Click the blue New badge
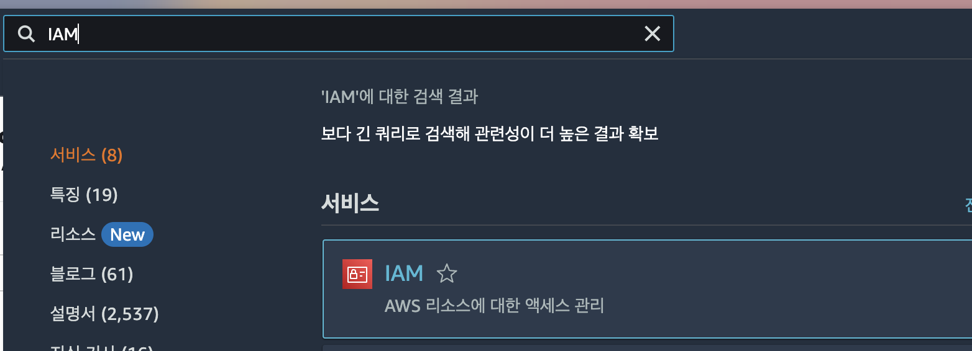The image size is (972, 351). 127,234
